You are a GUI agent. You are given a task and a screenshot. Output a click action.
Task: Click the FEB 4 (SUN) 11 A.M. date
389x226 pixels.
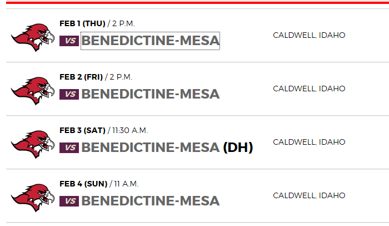[x=99, y=184]
